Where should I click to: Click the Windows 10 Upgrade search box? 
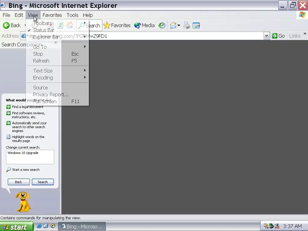coord(30,157)
